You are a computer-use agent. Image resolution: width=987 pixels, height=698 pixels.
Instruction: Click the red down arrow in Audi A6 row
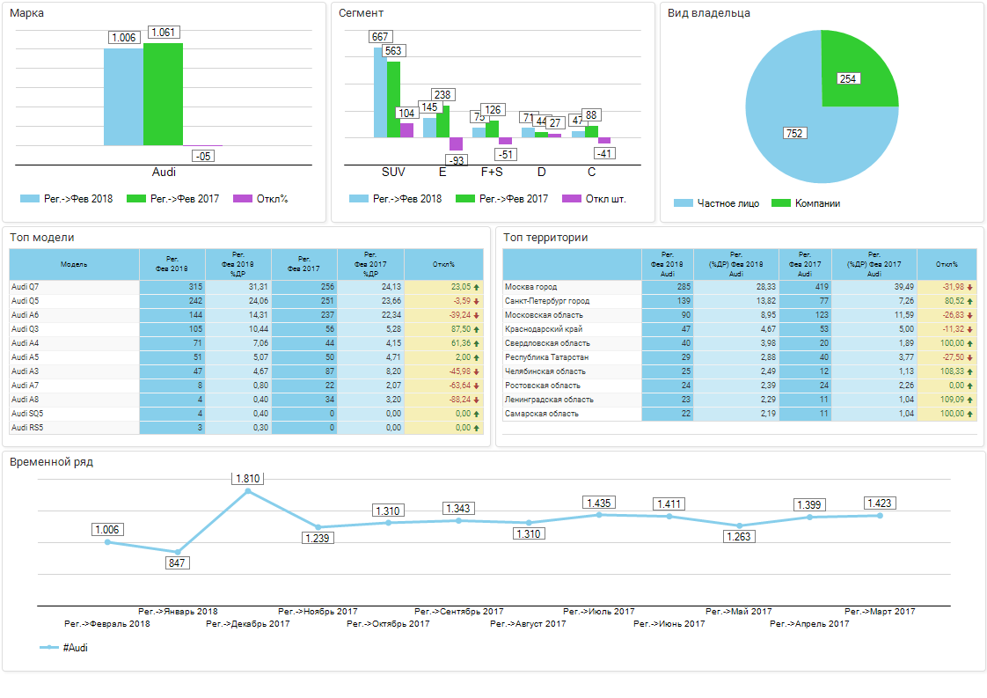(477, 315)
